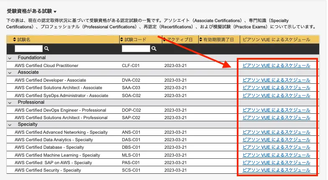Click the DVA-C02 exam code cell
This screenshot has width=328, height=180.
point(131,80)
